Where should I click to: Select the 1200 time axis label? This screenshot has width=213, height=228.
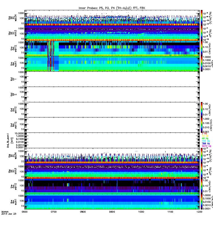(199, 212)
